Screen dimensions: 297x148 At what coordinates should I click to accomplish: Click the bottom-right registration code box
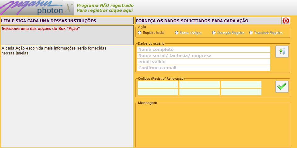click(241, 92)
